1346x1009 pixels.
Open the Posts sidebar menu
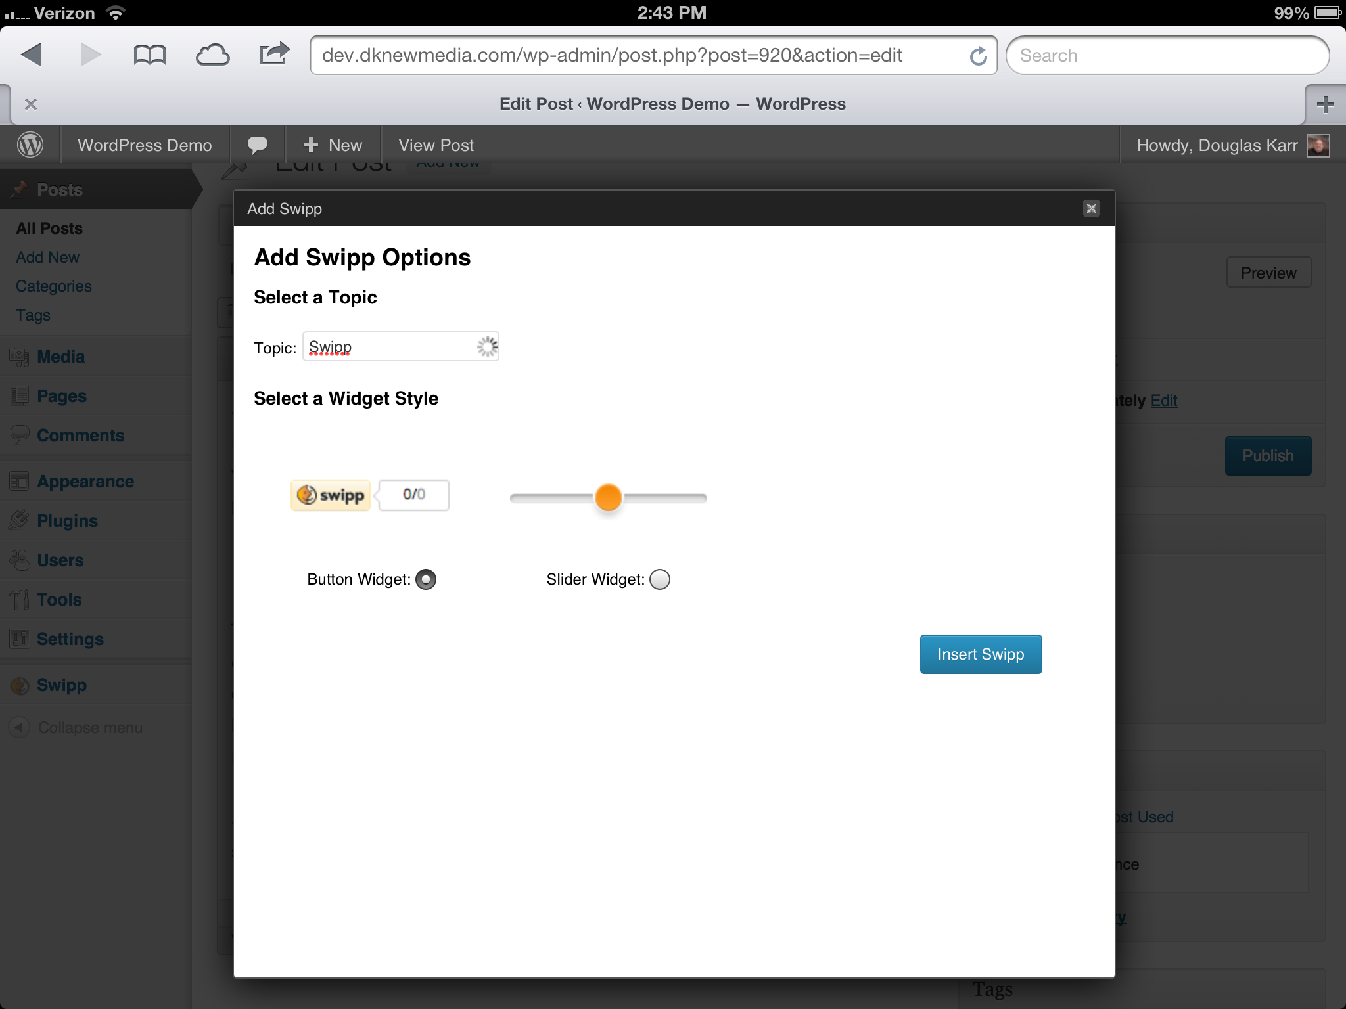coord(96,189)
